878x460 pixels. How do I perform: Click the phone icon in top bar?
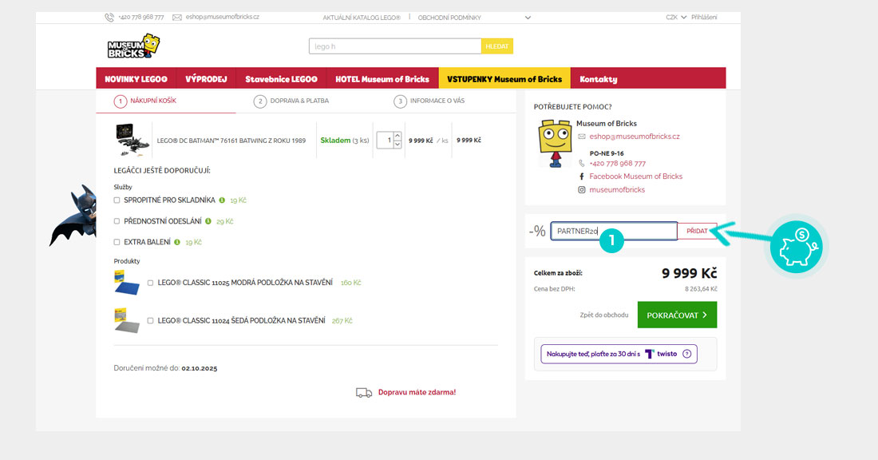(109, 17)
